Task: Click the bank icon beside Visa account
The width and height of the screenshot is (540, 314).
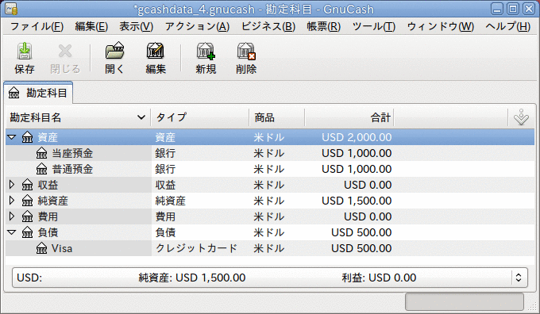Action: click(x=41, y=248)
